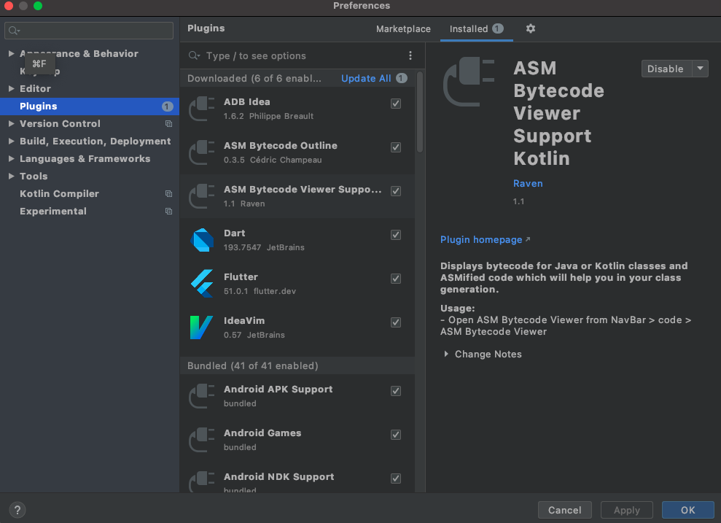Open the plugin list options kebab menu
The height and width of the screenshot is (523, 721).
click(410, 56)
